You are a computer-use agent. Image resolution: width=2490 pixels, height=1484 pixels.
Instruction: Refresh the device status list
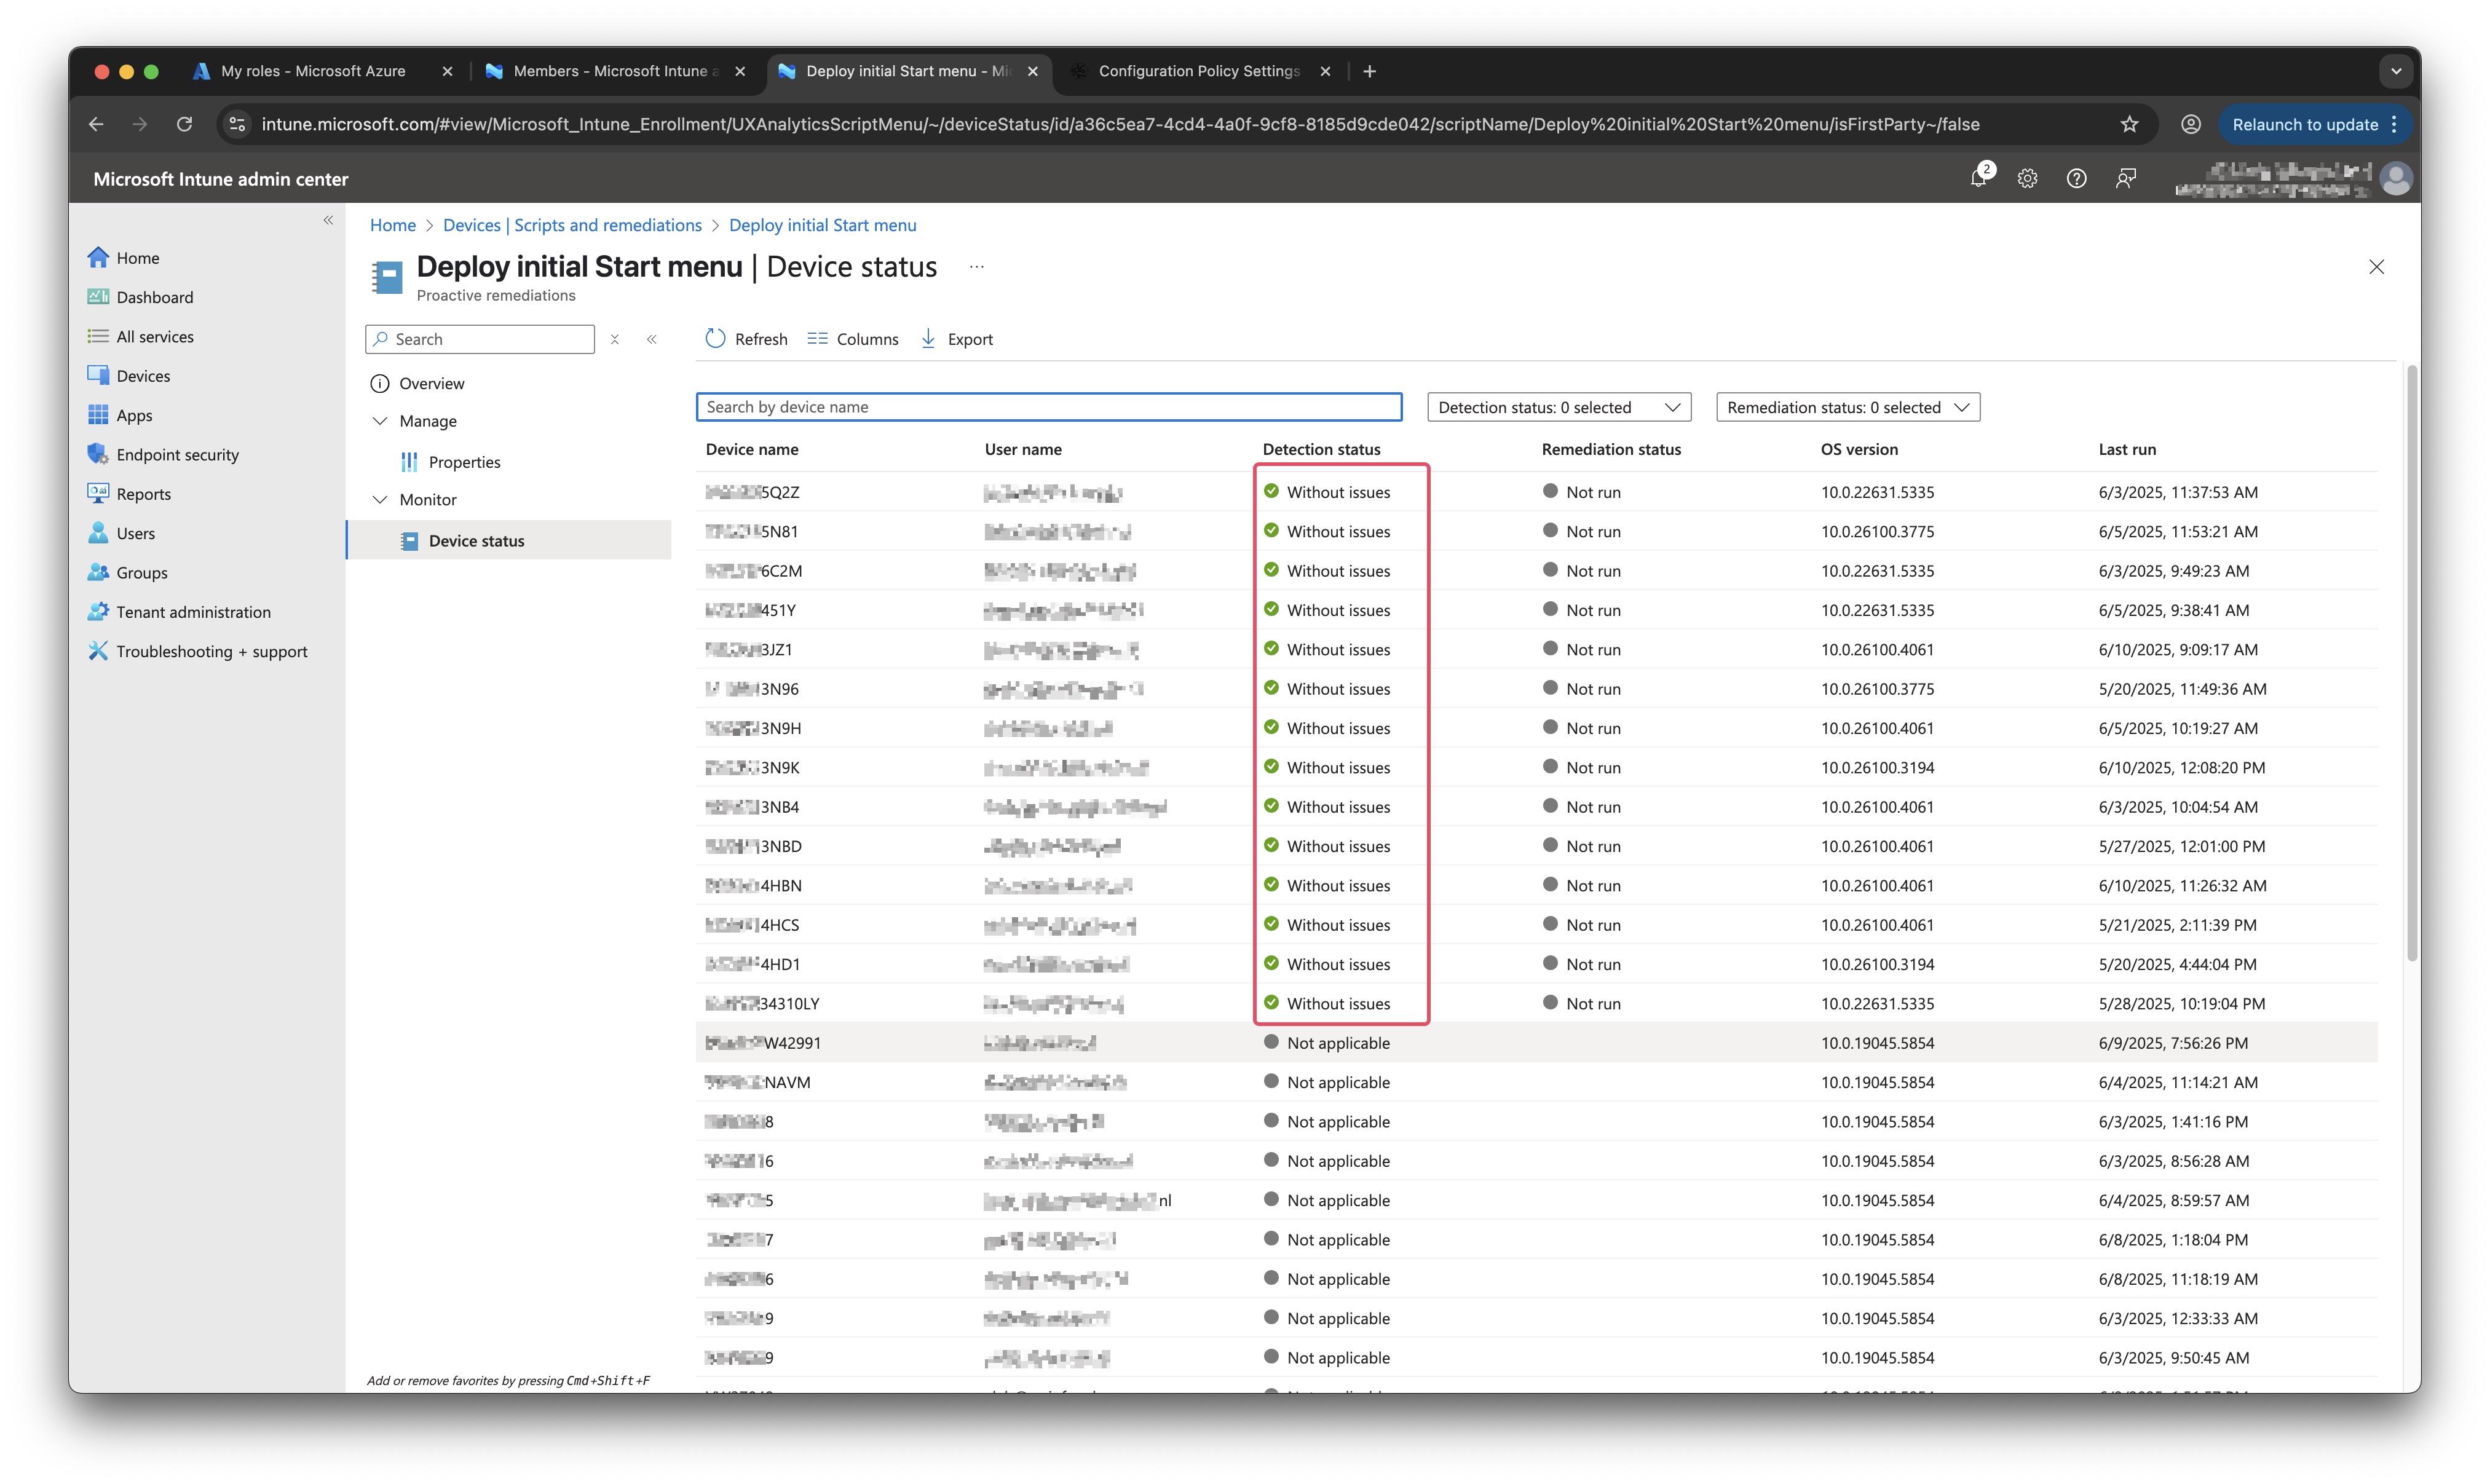point(746,339)
